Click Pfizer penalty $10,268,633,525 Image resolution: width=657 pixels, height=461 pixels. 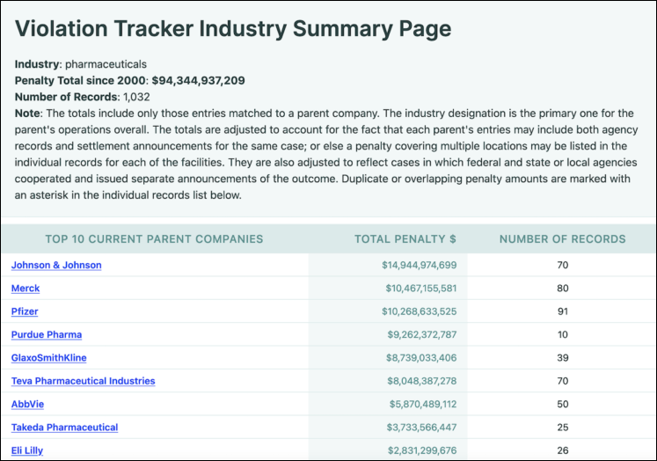click(x=419, y=311)
